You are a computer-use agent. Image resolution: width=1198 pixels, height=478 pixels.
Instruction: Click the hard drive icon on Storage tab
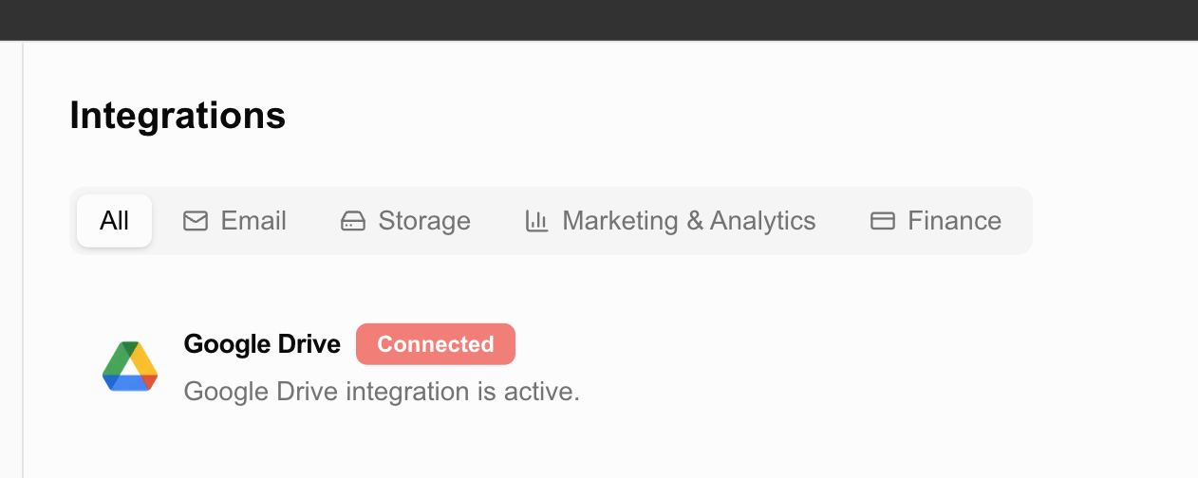pos(353,221)
